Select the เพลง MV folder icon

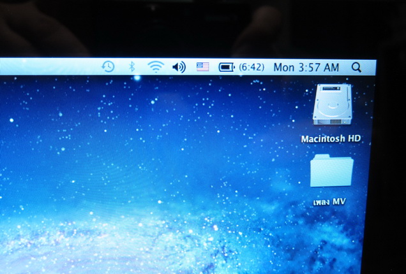(x=331, y=171)
